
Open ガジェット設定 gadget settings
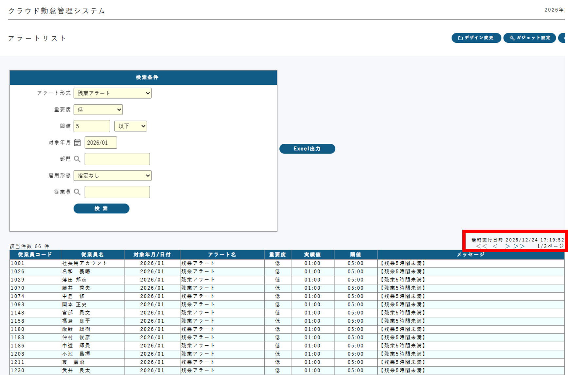(x=529, y=38)
